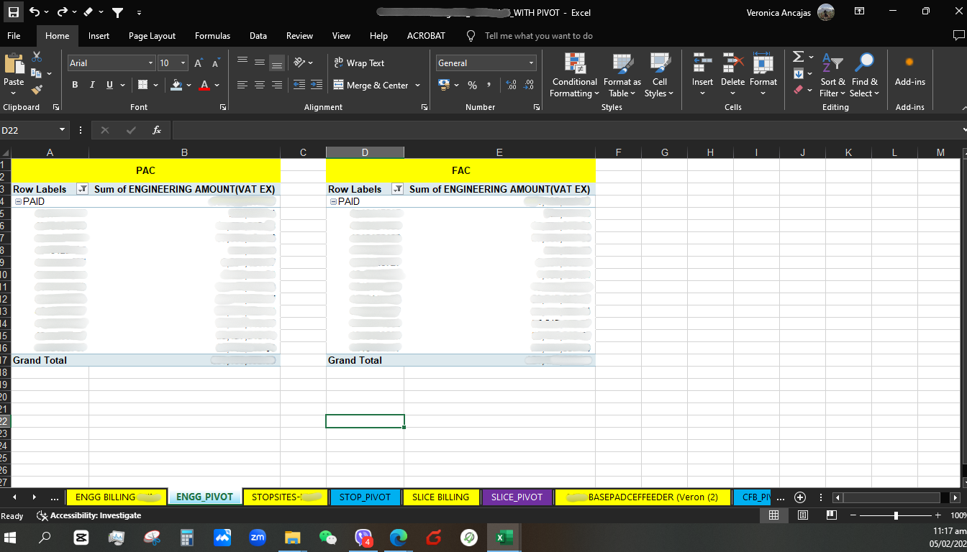Viewport: 967px width, 552px height.
Task: Switch to the SLICE BILLING sheet
Action: tap(440, 497)
